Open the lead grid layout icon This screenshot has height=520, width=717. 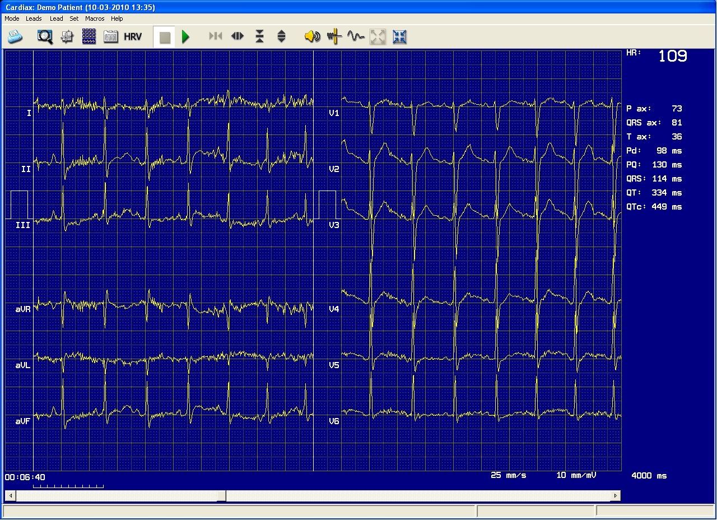coord(89,37)
